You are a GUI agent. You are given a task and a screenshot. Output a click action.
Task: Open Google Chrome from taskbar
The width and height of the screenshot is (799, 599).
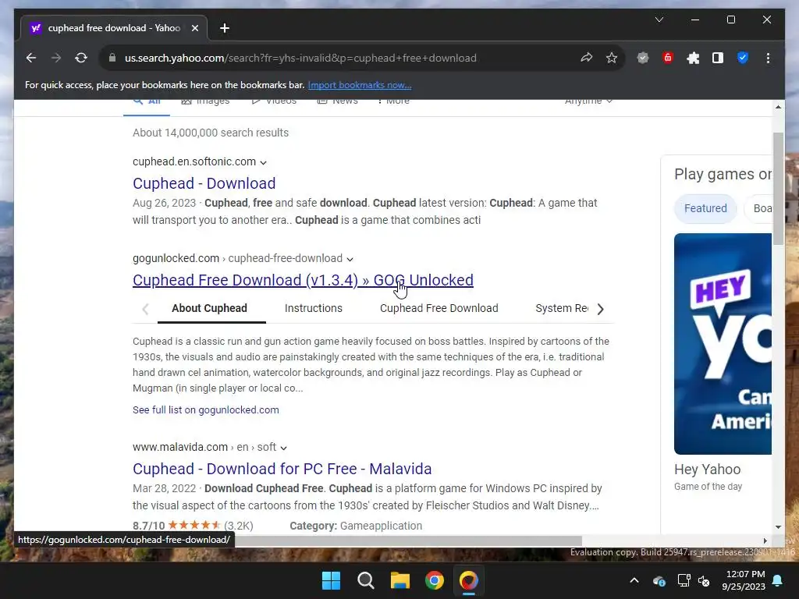(435, 580)
